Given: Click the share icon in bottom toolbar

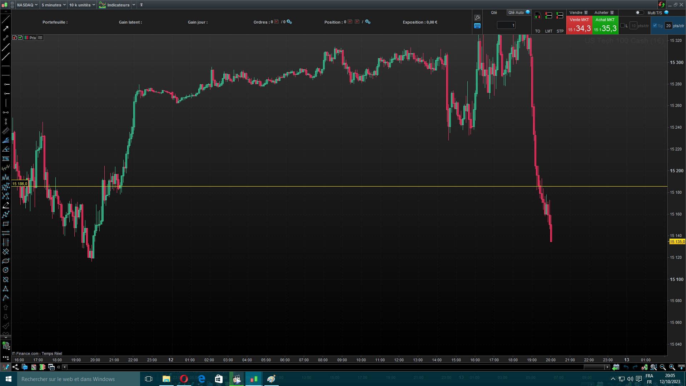Looking at the screenshot, I should pyautogui.click(x=15, y=367).
